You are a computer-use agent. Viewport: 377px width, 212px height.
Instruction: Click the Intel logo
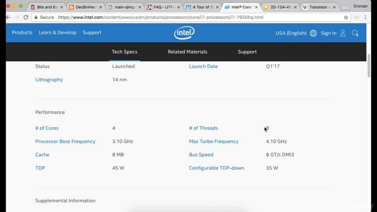point(184,33)
